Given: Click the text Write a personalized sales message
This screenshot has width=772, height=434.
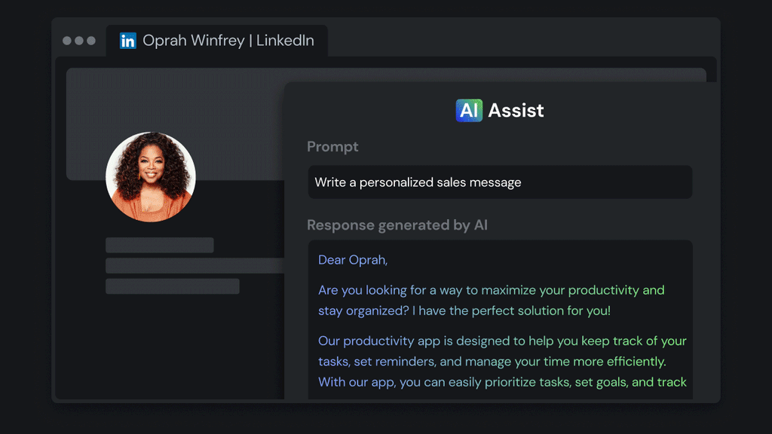Looking at the screenshot, I should 419,182.
